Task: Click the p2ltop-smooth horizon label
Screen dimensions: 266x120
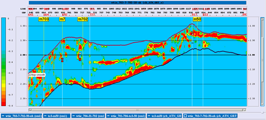Action: (x=37, y=75)
